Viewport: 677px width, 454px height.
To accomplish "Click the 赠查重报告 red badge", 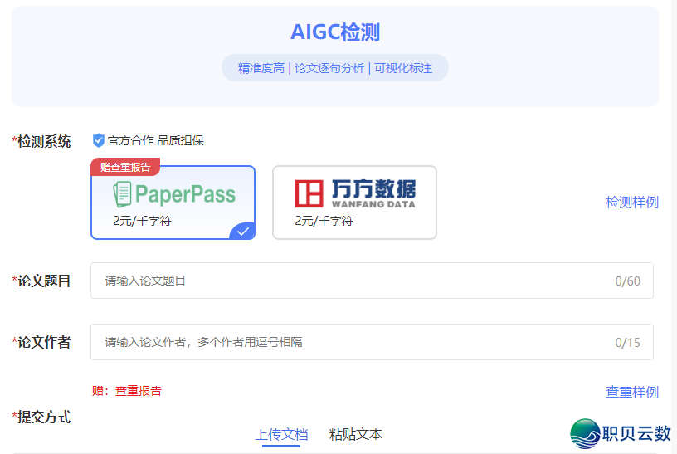I will coord(125,167).
